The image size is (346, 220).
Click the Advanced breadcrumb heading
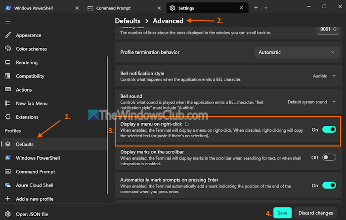pyautogui.click(x=168, y=21)
